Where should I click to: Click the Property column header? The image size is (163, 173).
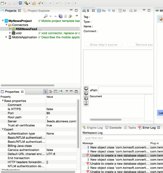[x=23, y=97]
